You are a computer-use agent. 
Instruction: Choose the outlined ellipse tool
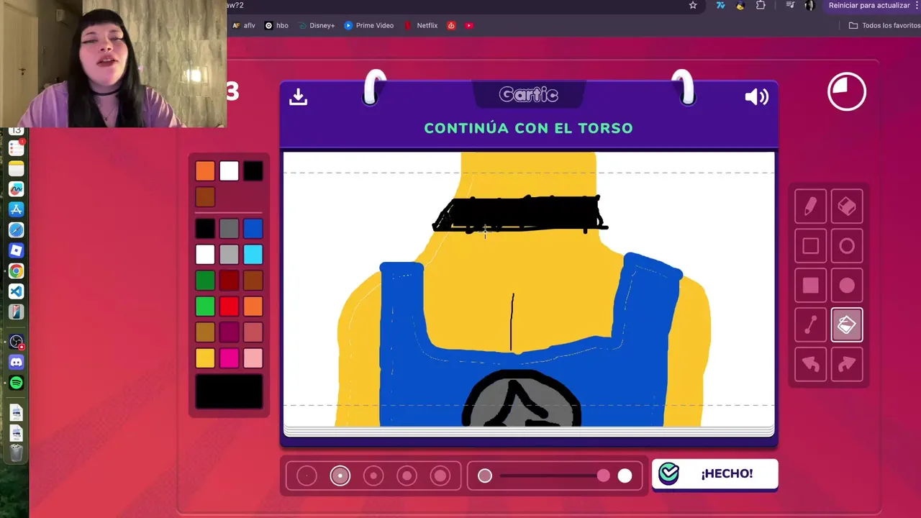(847, 247)
